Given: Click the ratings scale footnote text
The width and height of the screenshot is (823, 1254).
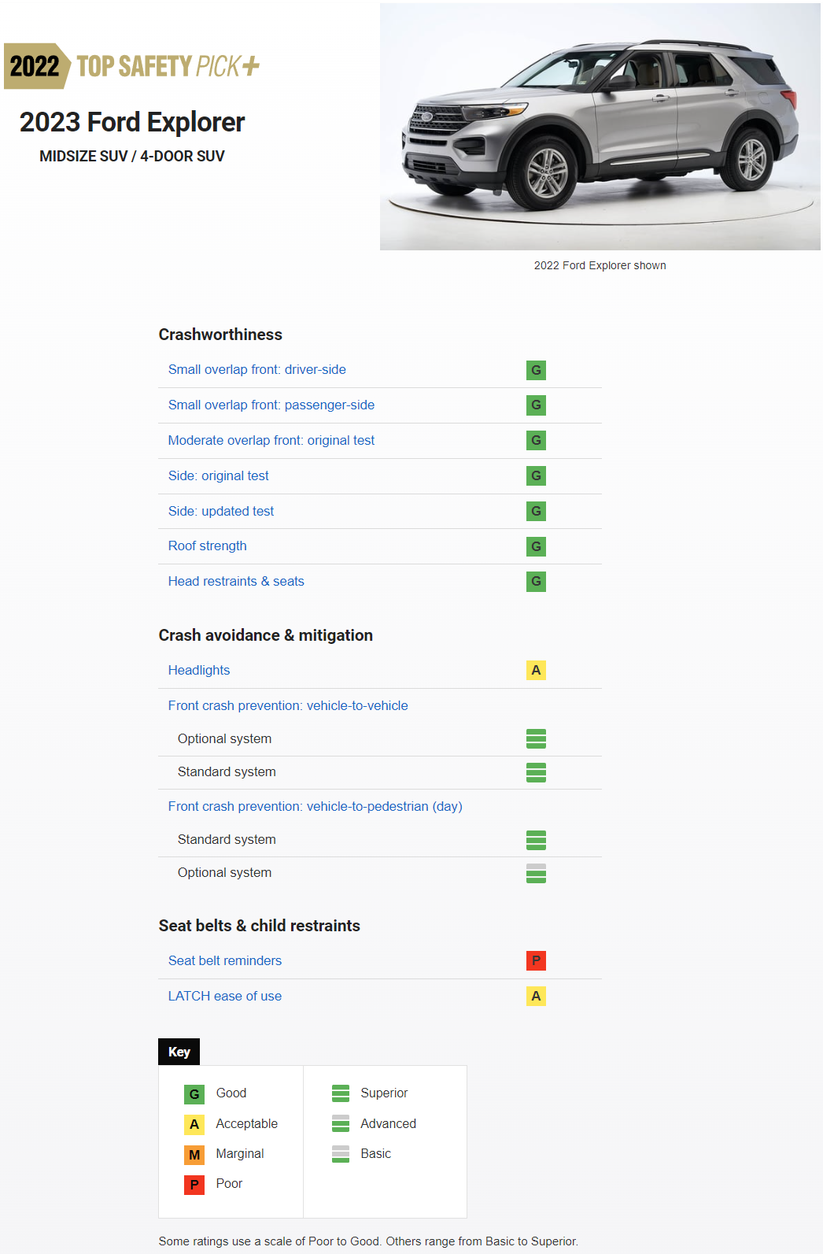Looking at the screenshot, I should pyautogui.click(x=368, y=1241).
